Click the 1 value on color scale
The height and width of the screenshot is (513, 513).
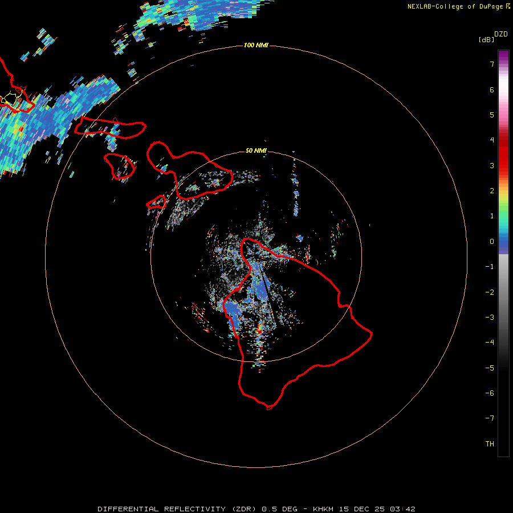tap(492, 216)
